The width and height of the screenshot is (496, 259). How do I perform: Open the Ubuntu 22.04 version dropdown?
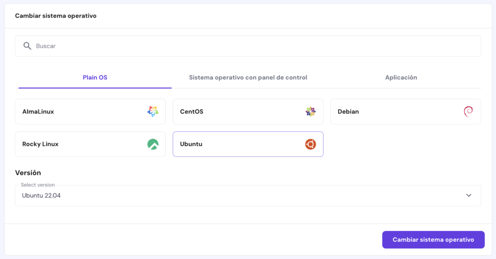[242, 196]
